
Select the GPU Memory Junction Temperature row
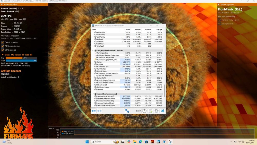click(127, 55)
